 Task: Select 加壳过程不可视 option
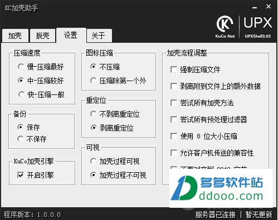click(118, 175)
